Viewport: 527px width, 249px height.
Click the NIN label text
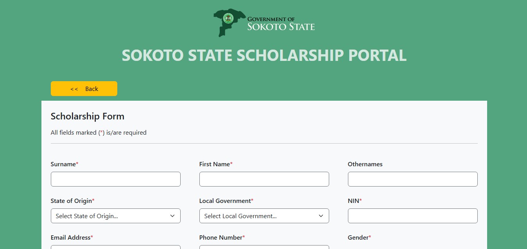pos(354,201)
